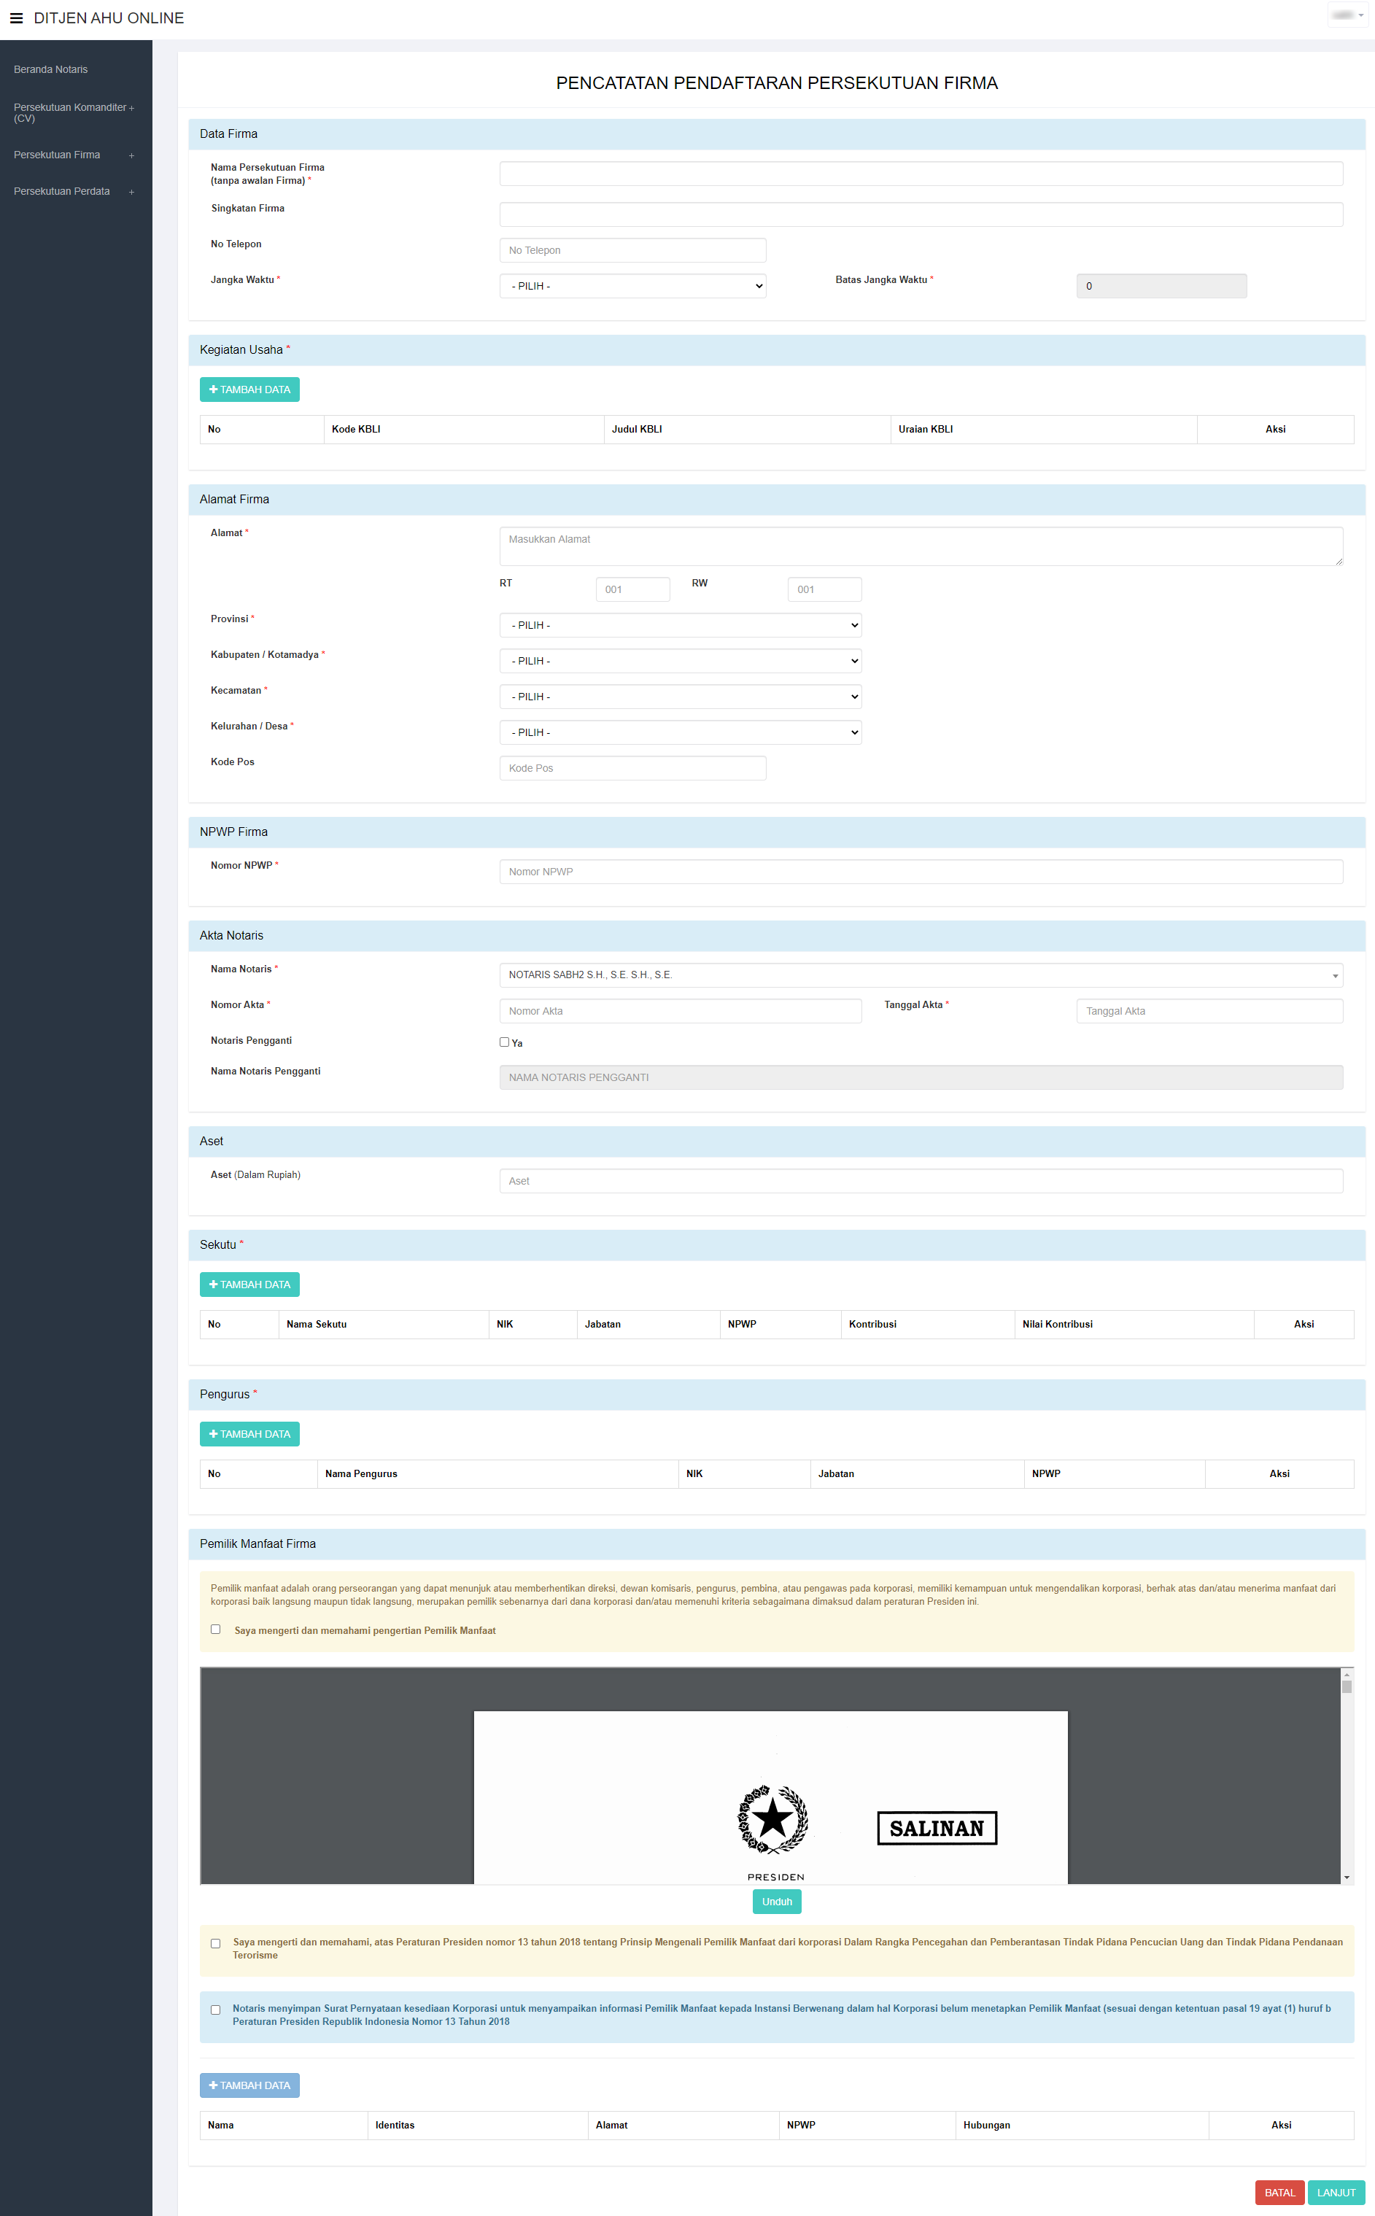Open the Provinsi dropdown
Viewport: 1375px width, 2216px height.
679,626
